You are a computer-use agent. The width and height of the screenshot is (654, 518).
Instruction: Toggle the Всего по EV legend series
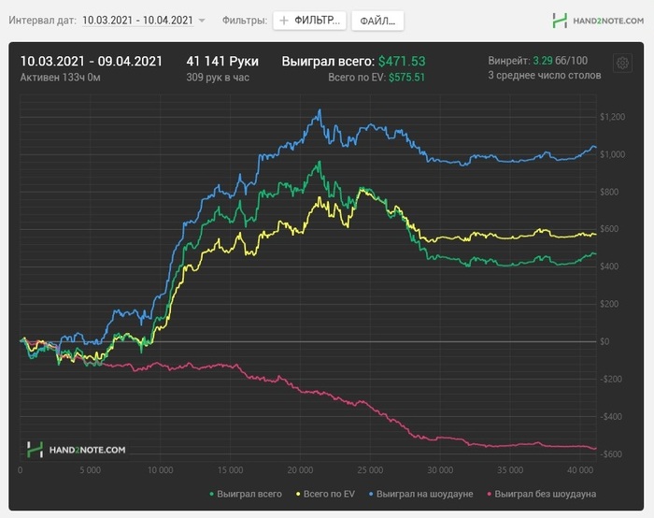click(x=325, y=495)
